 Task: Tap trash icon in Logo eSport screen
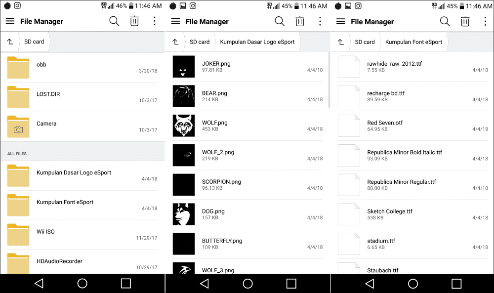click(x=300, y=21)
